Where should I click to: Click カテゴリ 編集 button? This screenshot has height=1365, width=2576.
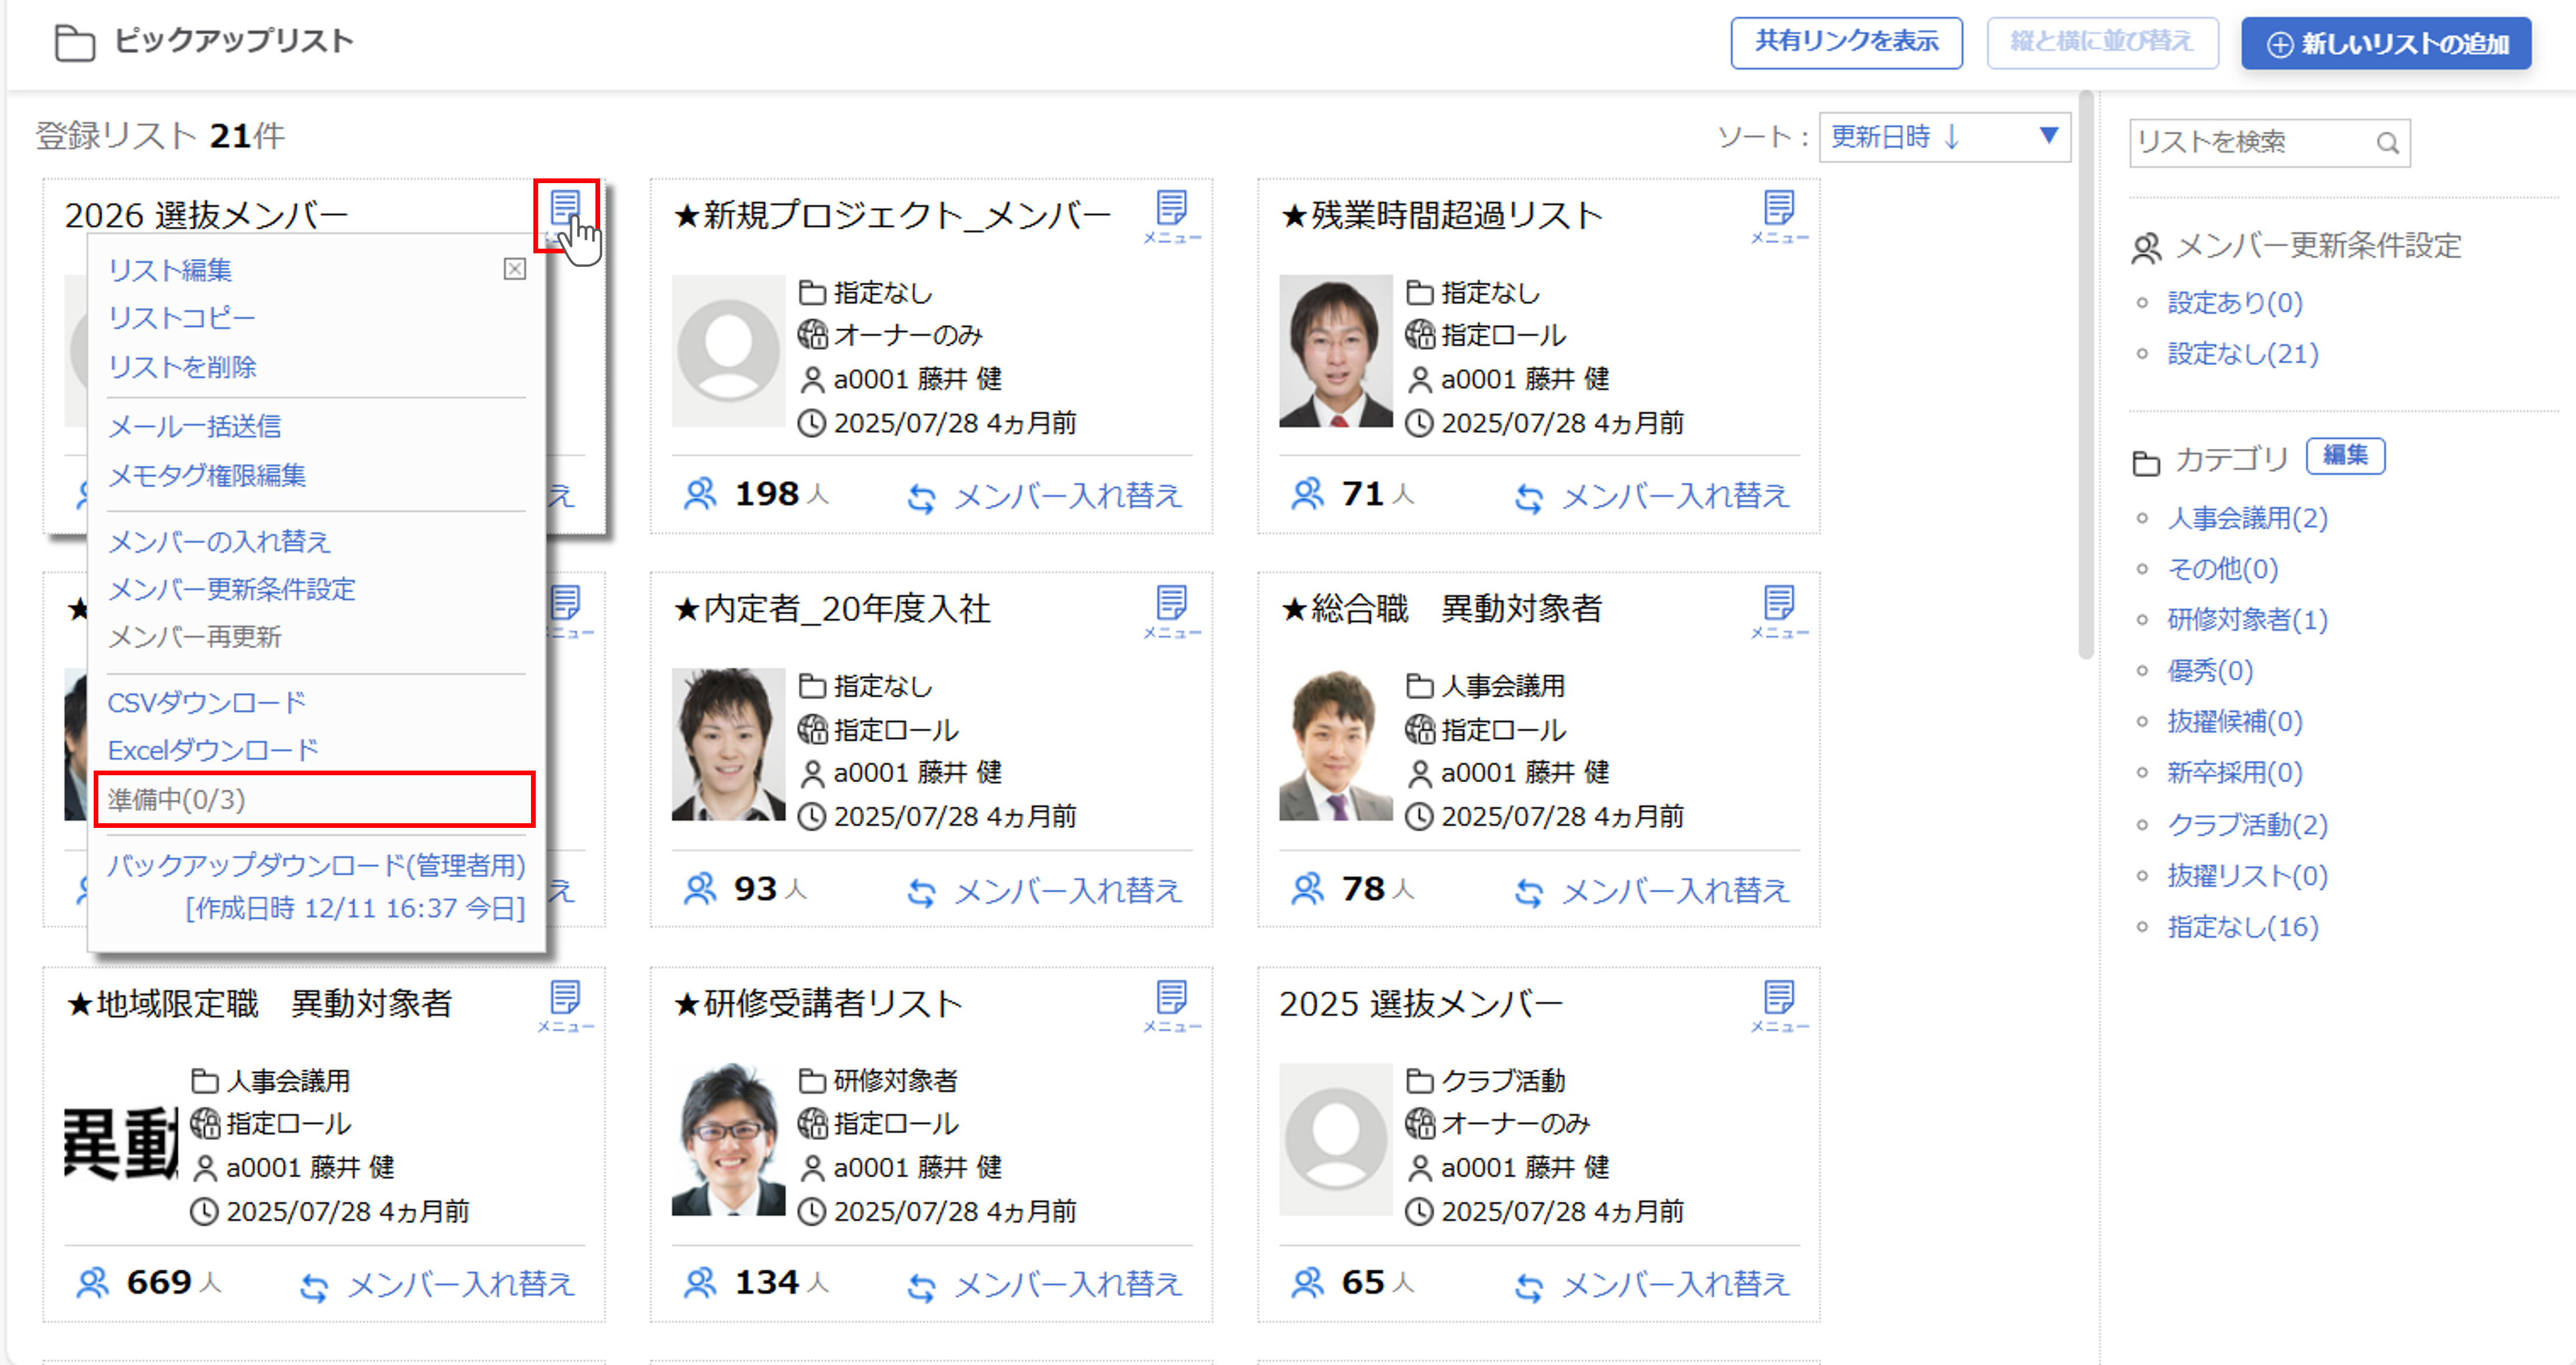coord(2344,456)
